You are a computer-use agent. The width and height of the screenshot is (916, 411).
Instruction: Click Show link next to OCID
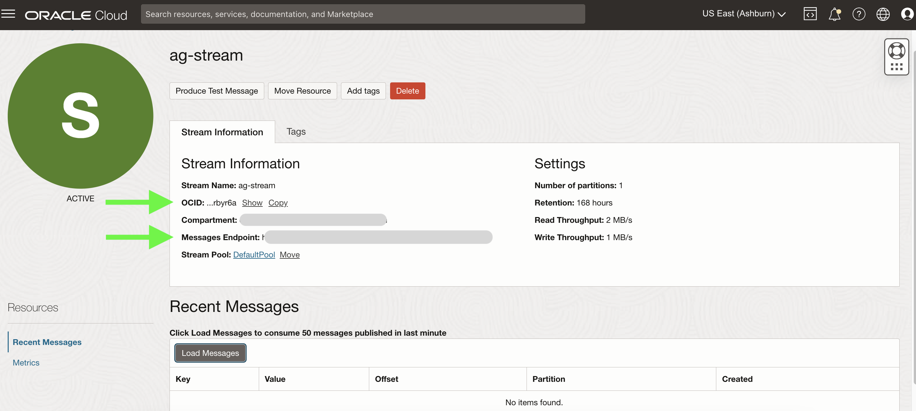point(252,203)
